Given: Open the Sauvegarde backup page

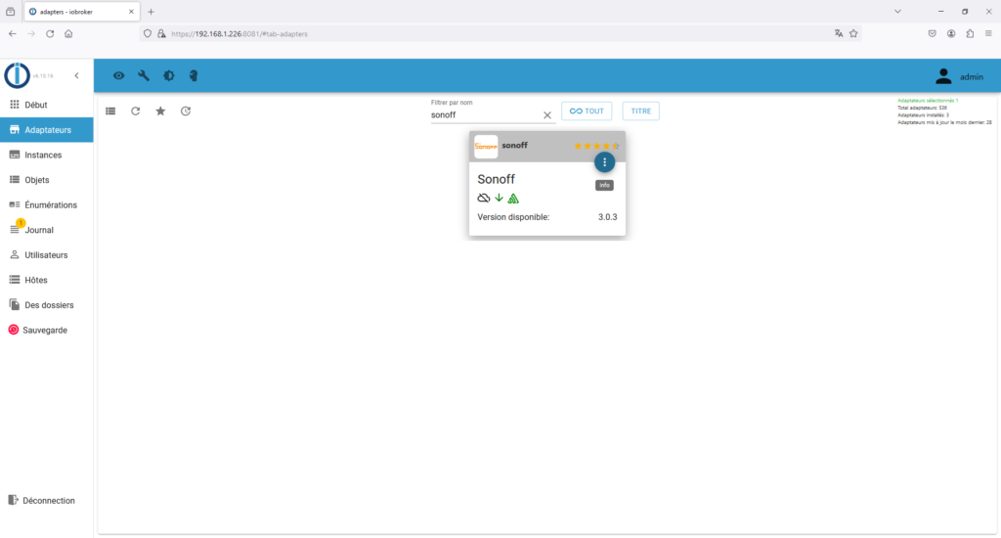Looking at the screenshot, I should pyautogui.click(x=47, y=330).
